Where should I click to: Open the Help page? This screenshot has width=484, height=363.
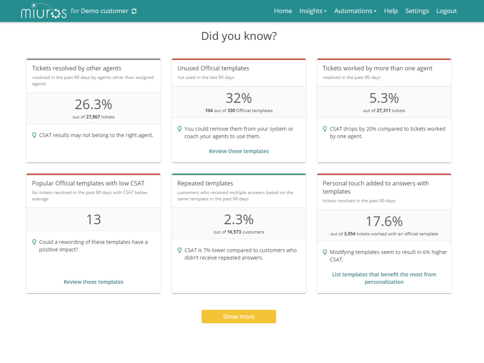click(391, 11)
